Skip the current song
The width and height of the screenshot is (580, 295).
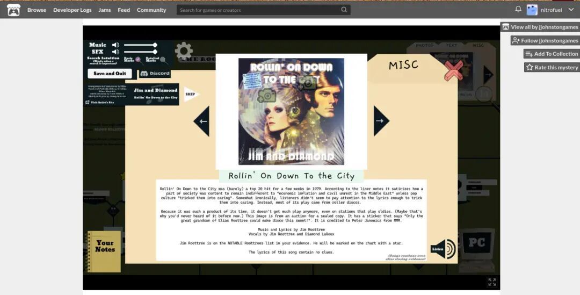[191, 95]
